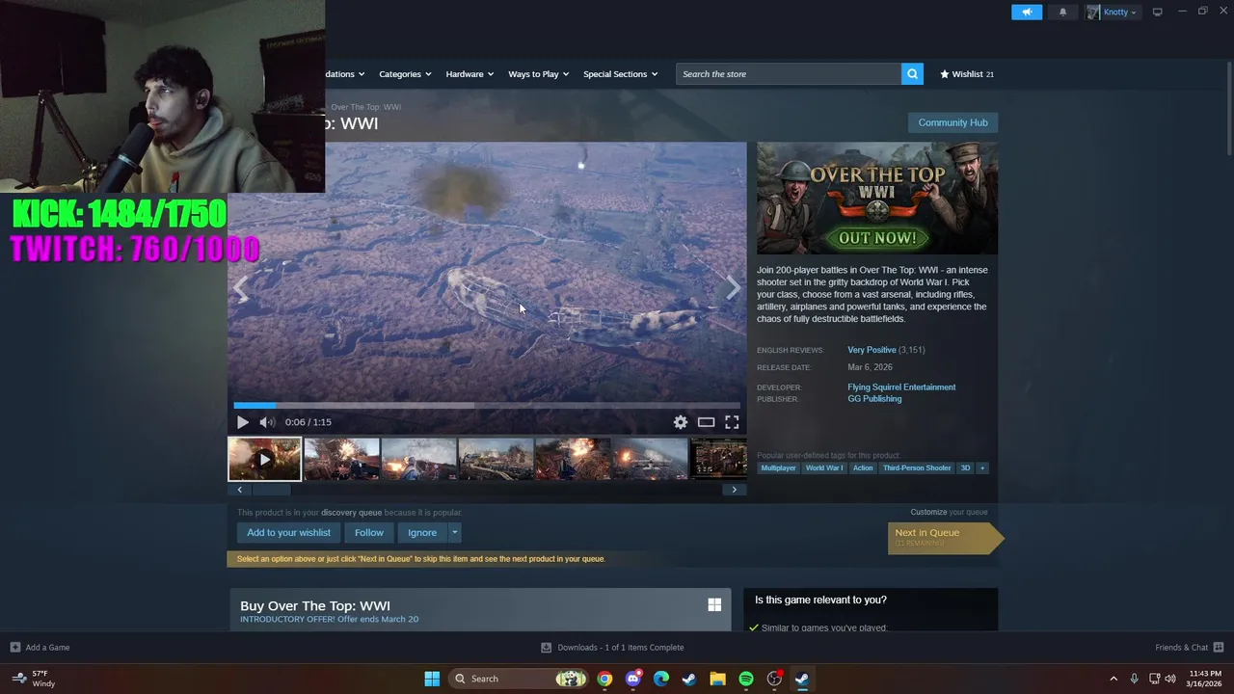Viewport: 1234px width, 694px height.
Task: Select the Action tag
Action: 863,468
